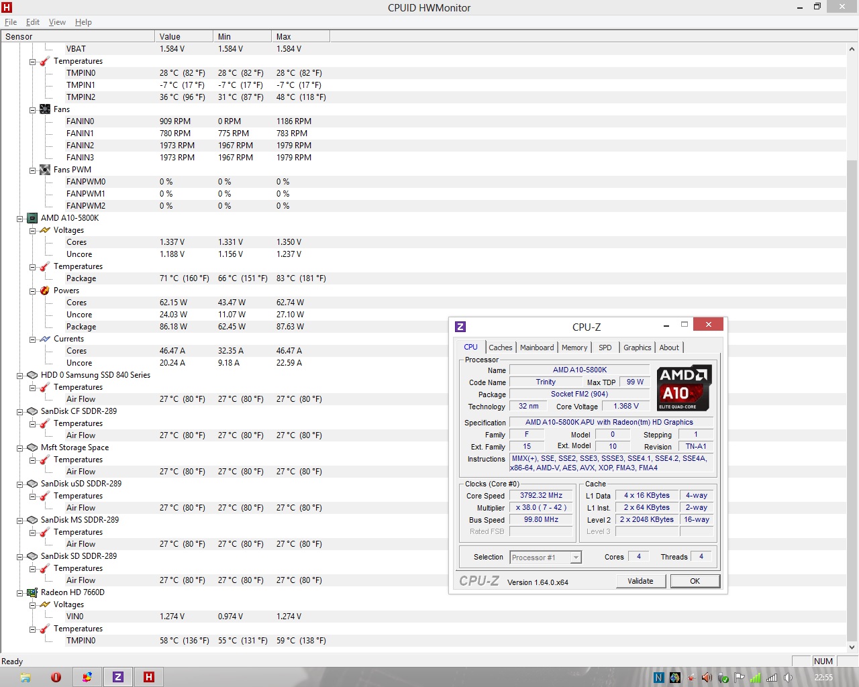Switch to the About tab in CPU-Z
859x687 pixels.
[x=669, y=348]
